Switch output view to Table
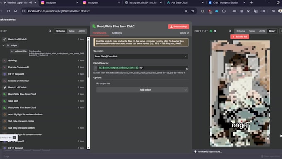The image size is (282, 159). [252, 31]
